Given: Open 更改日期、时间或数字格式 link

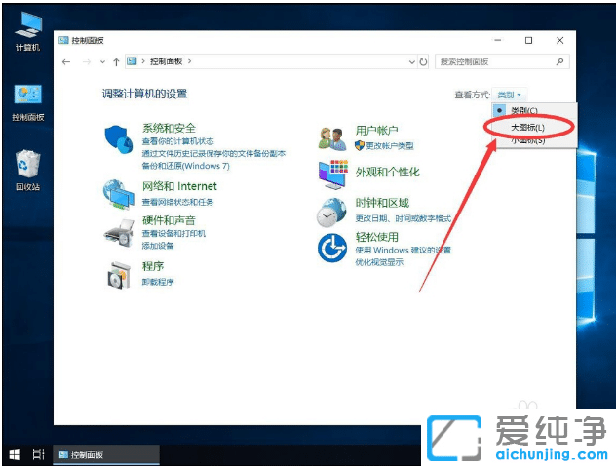Looking at the screenshot, I should click(404, 218).
